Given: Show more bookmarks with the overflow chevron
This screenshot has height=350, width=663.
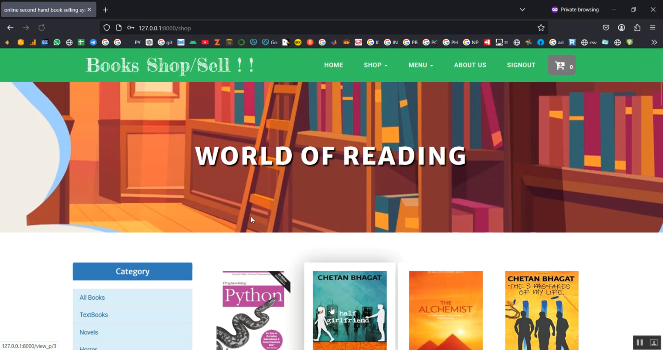Looking at the screenshot, I should point(654,42).
